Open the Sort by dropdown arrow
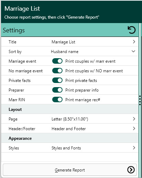 point(133,51)
